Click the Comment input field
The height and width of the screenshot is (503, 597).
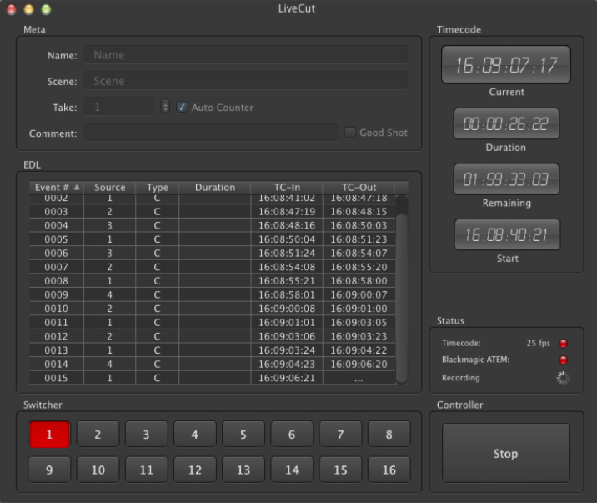[211, 133]
